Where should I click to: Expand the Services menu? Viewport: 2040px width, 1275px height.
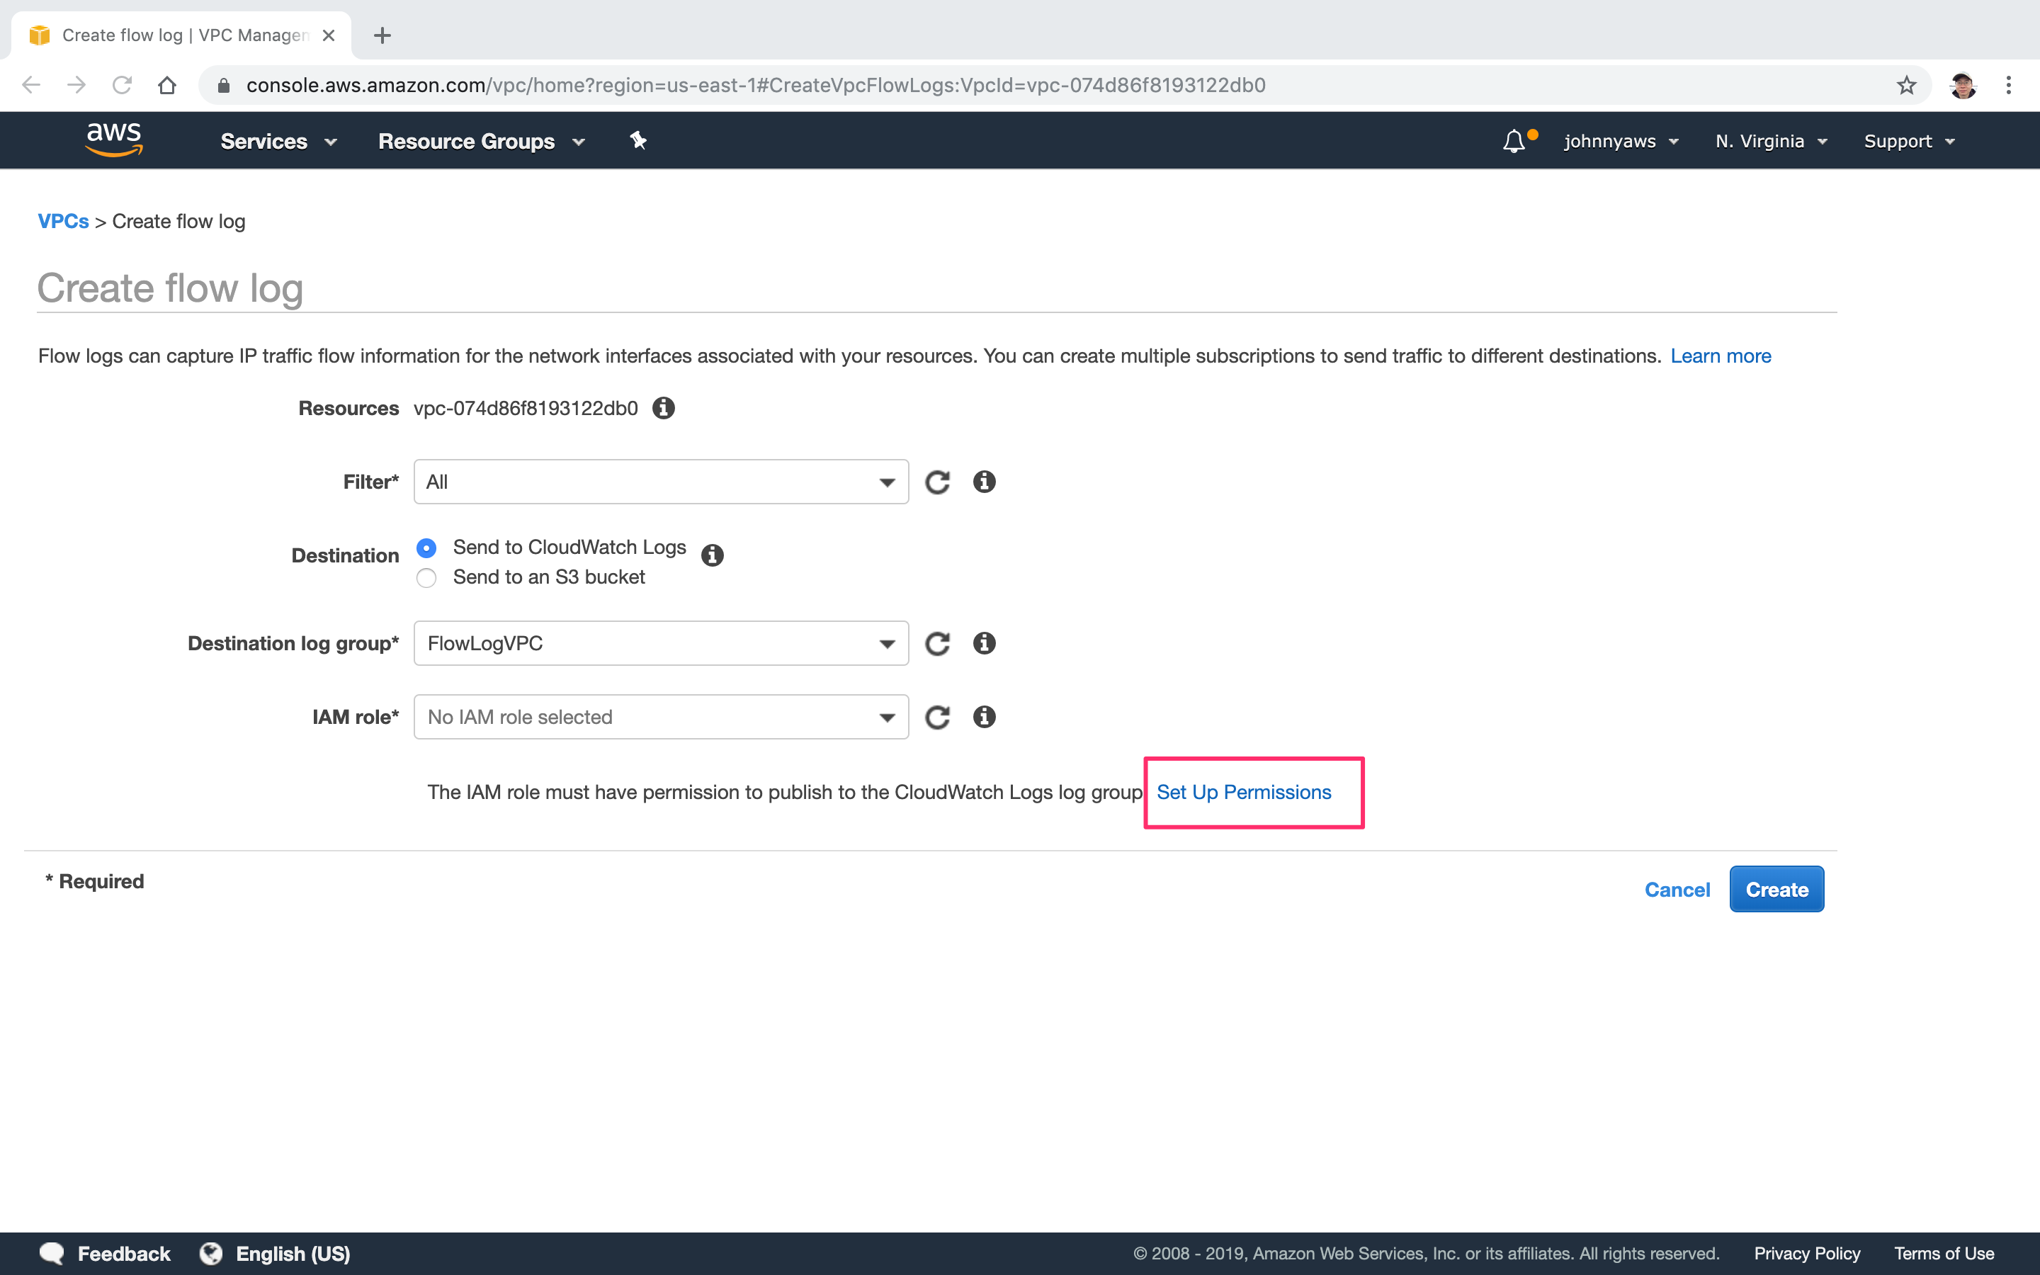[279, 141]
